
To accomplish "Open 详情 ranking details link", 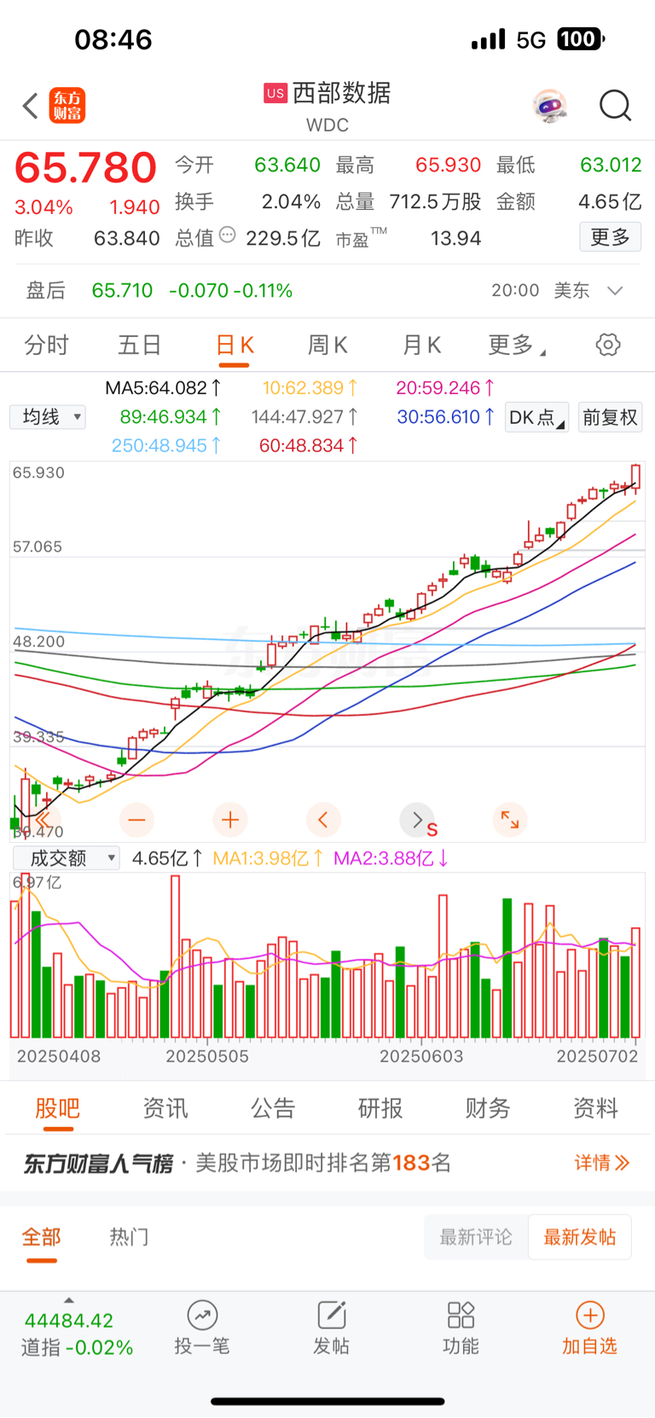I will tap(602, 1163).
